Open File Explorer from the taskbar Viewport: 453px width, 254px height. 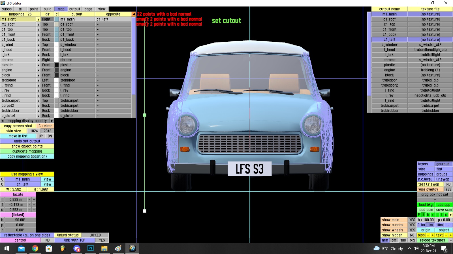(104, 248)
